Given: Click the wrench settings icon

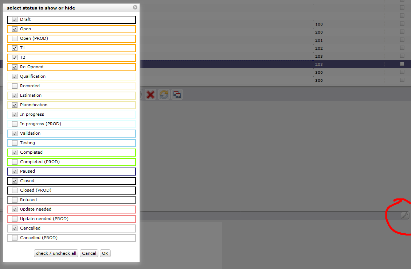Looking at the screenshot, I should click(405, 215).
